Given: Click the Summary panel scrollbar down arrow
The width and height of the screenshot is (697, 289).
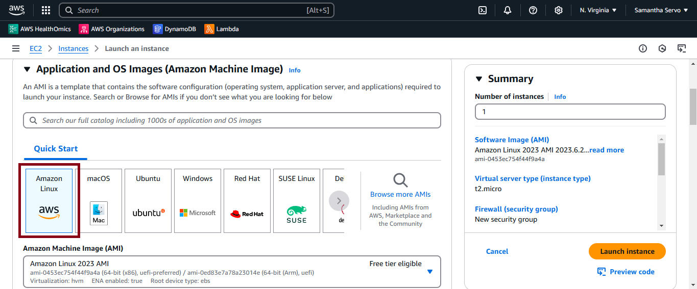Looking at the screenshot, I should (662, 225).
